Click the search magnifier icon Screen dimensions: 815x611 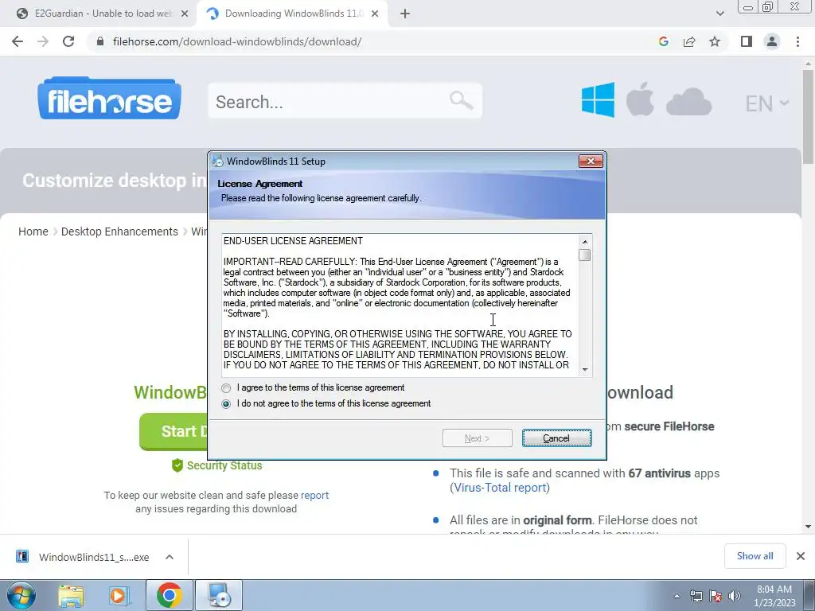tap(461, 100)
